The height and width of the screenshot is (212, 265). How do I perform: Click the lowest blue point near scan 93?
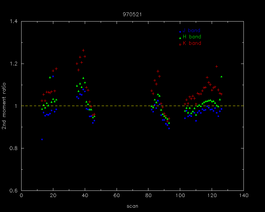[169, 128]
